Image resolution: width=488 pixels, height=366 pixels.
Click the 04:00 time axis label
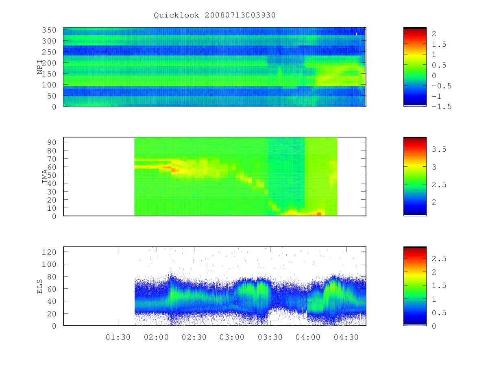[308, 337]
